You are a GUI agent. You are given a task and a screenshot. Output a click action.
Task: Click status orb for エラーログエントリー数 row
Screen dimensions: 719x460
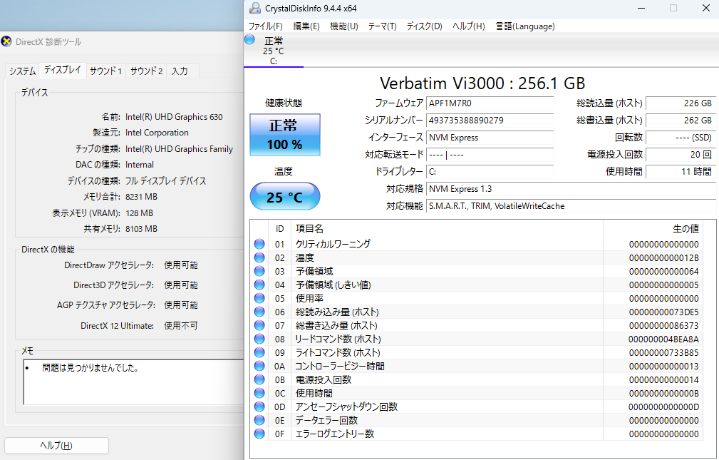pyautogui.click(x=259, y=434)
